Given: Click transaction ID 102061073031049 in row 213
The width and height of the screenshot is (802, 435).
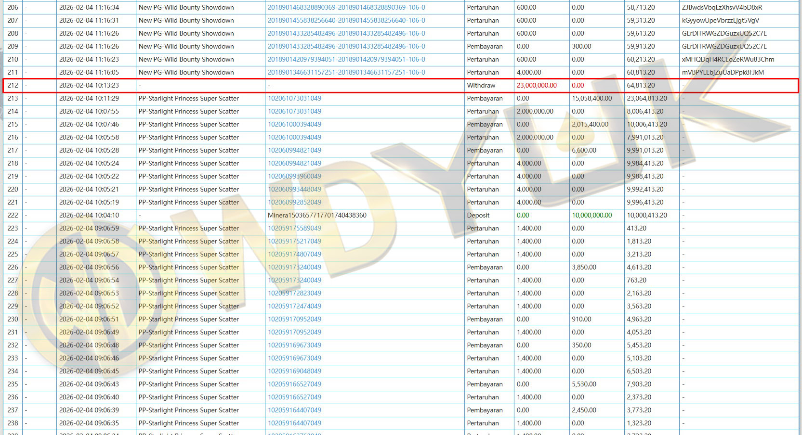Looking at the screenshot, I should (x=294, y=99).
